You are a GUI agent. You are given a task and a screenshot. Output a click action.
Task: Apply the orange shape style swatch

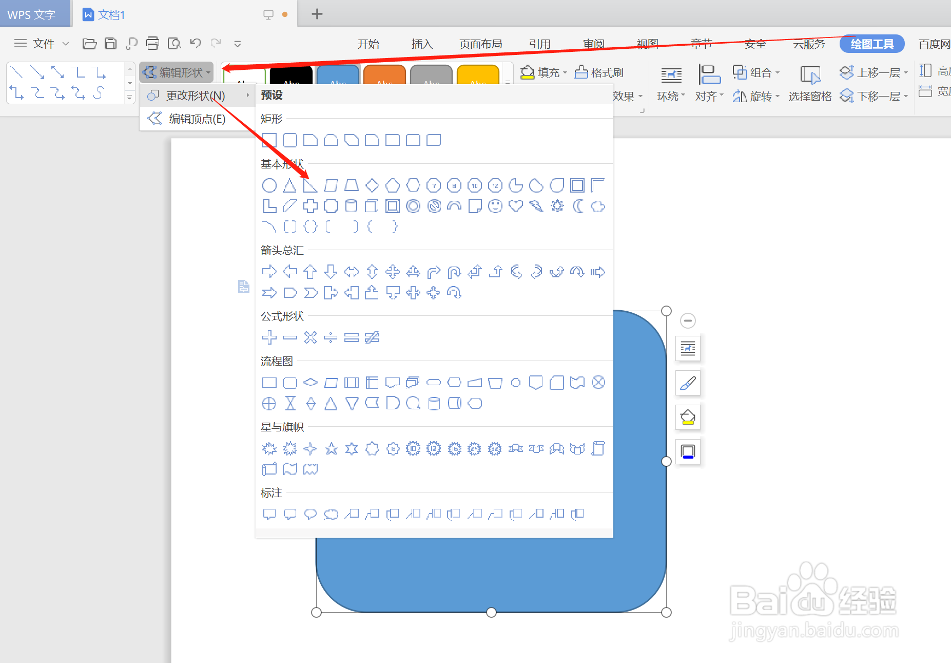(384, 75)
